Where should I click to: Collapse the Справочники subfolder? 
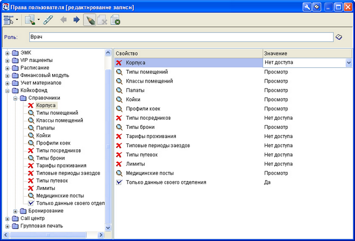(15, 98)
